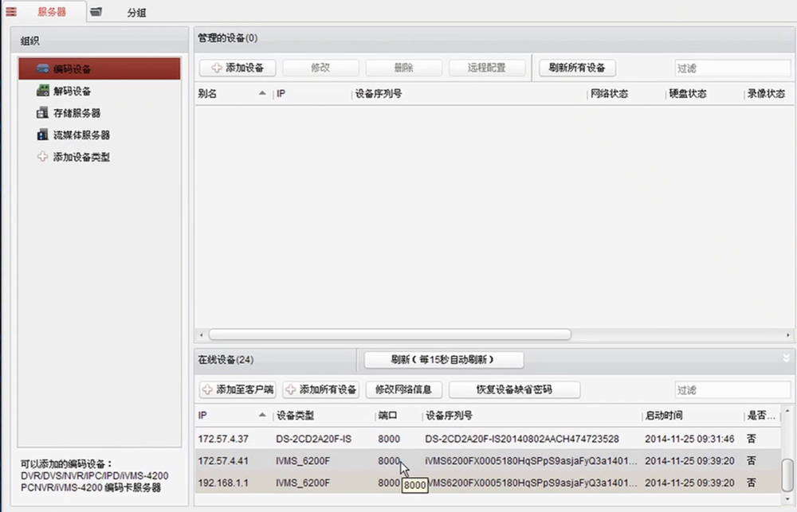Select the 解码设备 decoding device icon
Viewport: 797px width, 512px height.
tap(43, 91)
